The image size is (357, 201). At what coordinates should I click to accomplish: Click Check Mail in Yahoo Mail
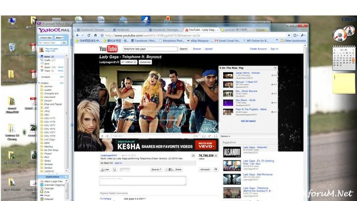coord(46,38)
